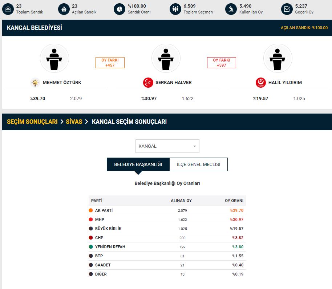Click the Toplam Sandık ballot box icon
The image size is (332, 289).
coord(8,9)
